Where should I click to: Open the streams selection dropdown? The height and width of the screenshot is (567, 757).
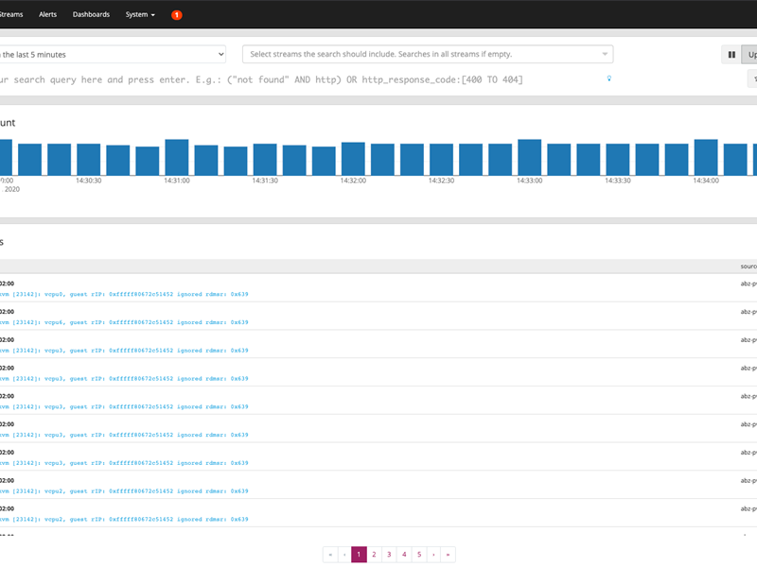[x=427, y=55]
